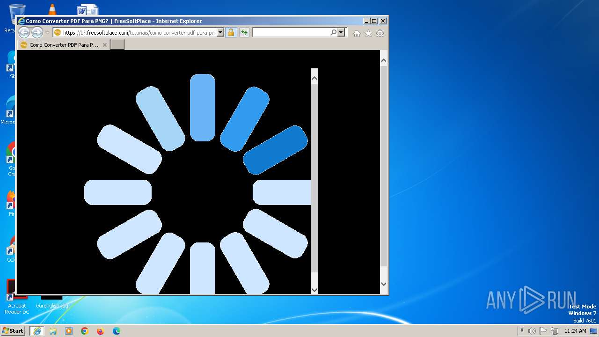The height and width of the screenshot is (337, 599).
Task: Open Favorites with the star icon
Action: tap(368, 33)
